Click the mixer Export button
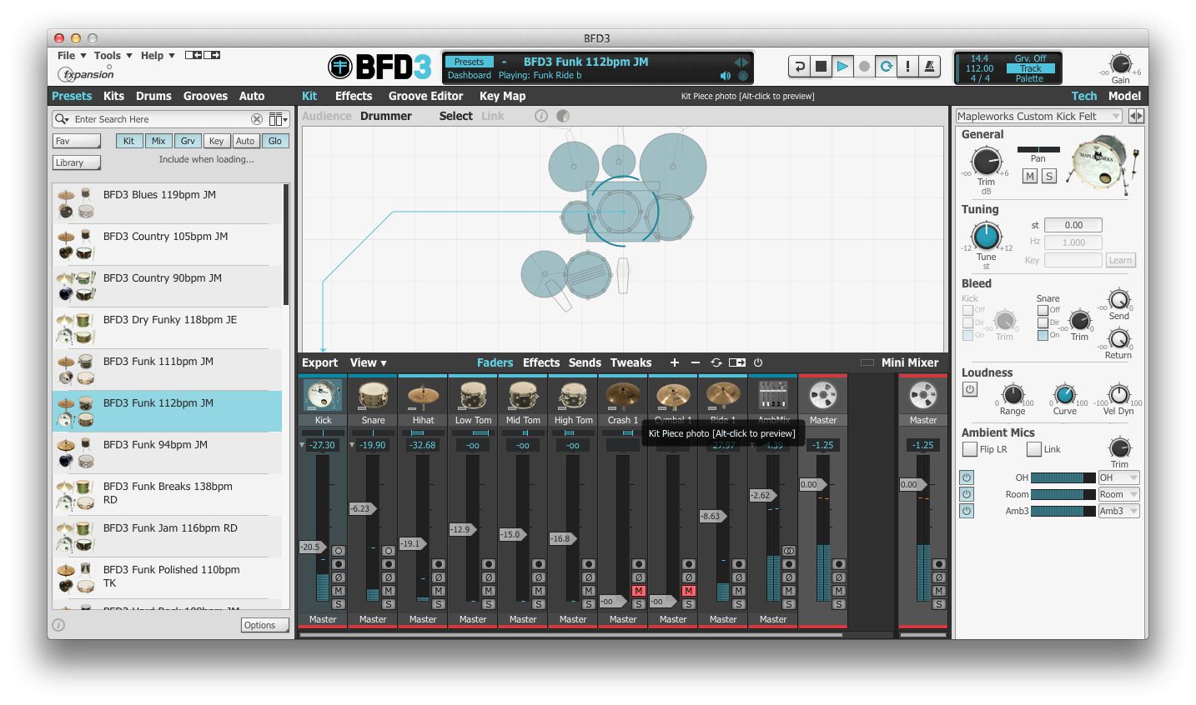The height and width of the screenshot is (705, 1196). [x=319, y=362]
